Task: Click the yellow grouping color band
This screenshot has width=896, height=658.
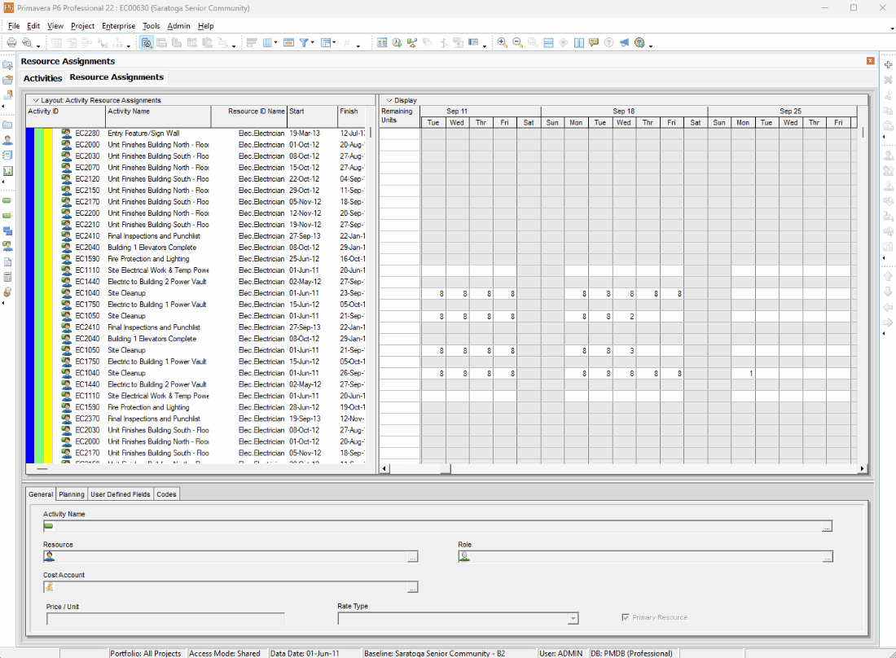Action: pyautogui.click(x=48, y=296)
